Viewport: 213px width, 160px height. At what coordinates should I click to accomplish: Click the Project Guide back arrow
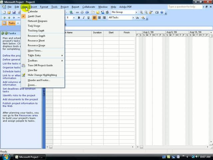pyautogui.click(x=2, y=33)
